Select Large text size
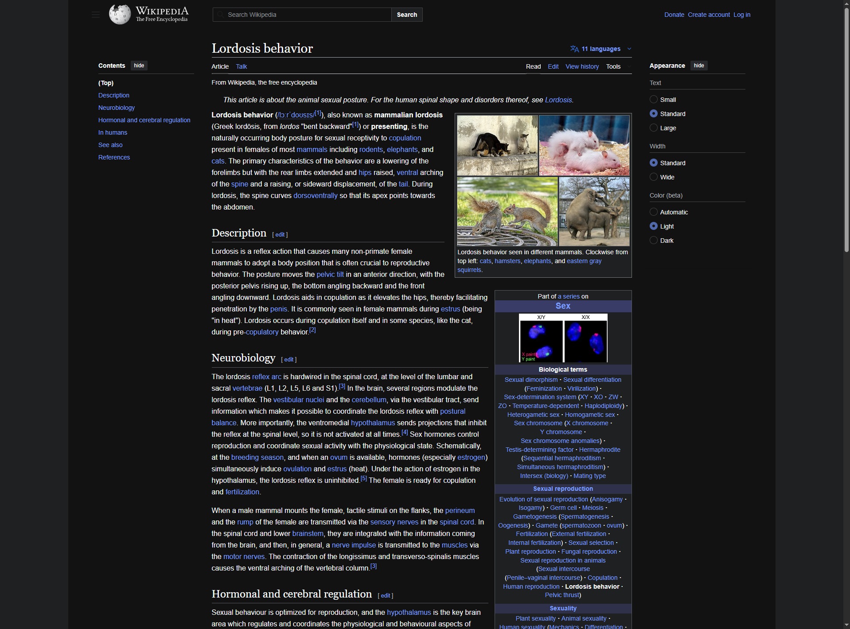850x629 pixels. (653, 128)
